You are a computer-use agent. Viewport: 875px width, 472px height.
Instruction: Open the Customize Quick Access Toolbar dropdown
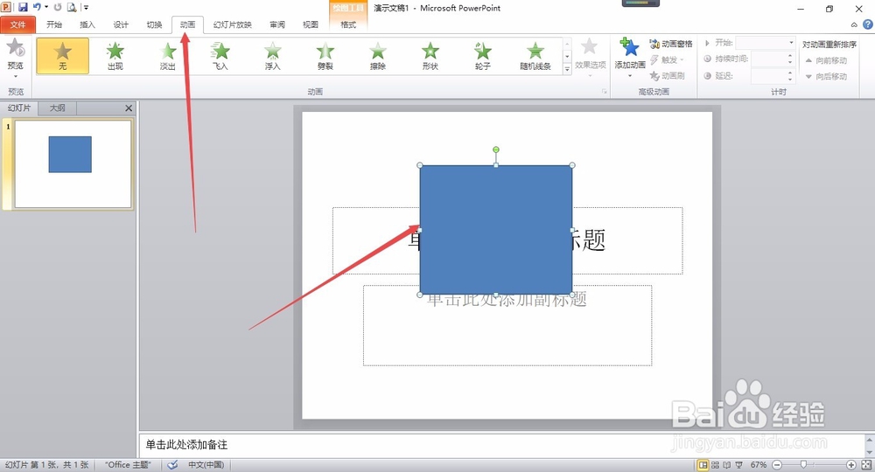(86, 7)
